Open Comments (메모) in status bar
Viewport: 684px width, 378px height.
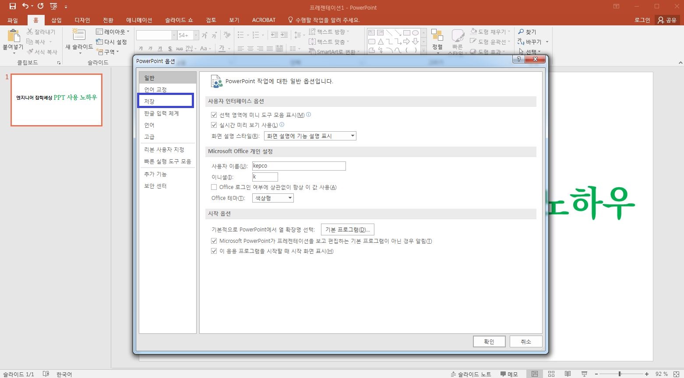[509, 374]
